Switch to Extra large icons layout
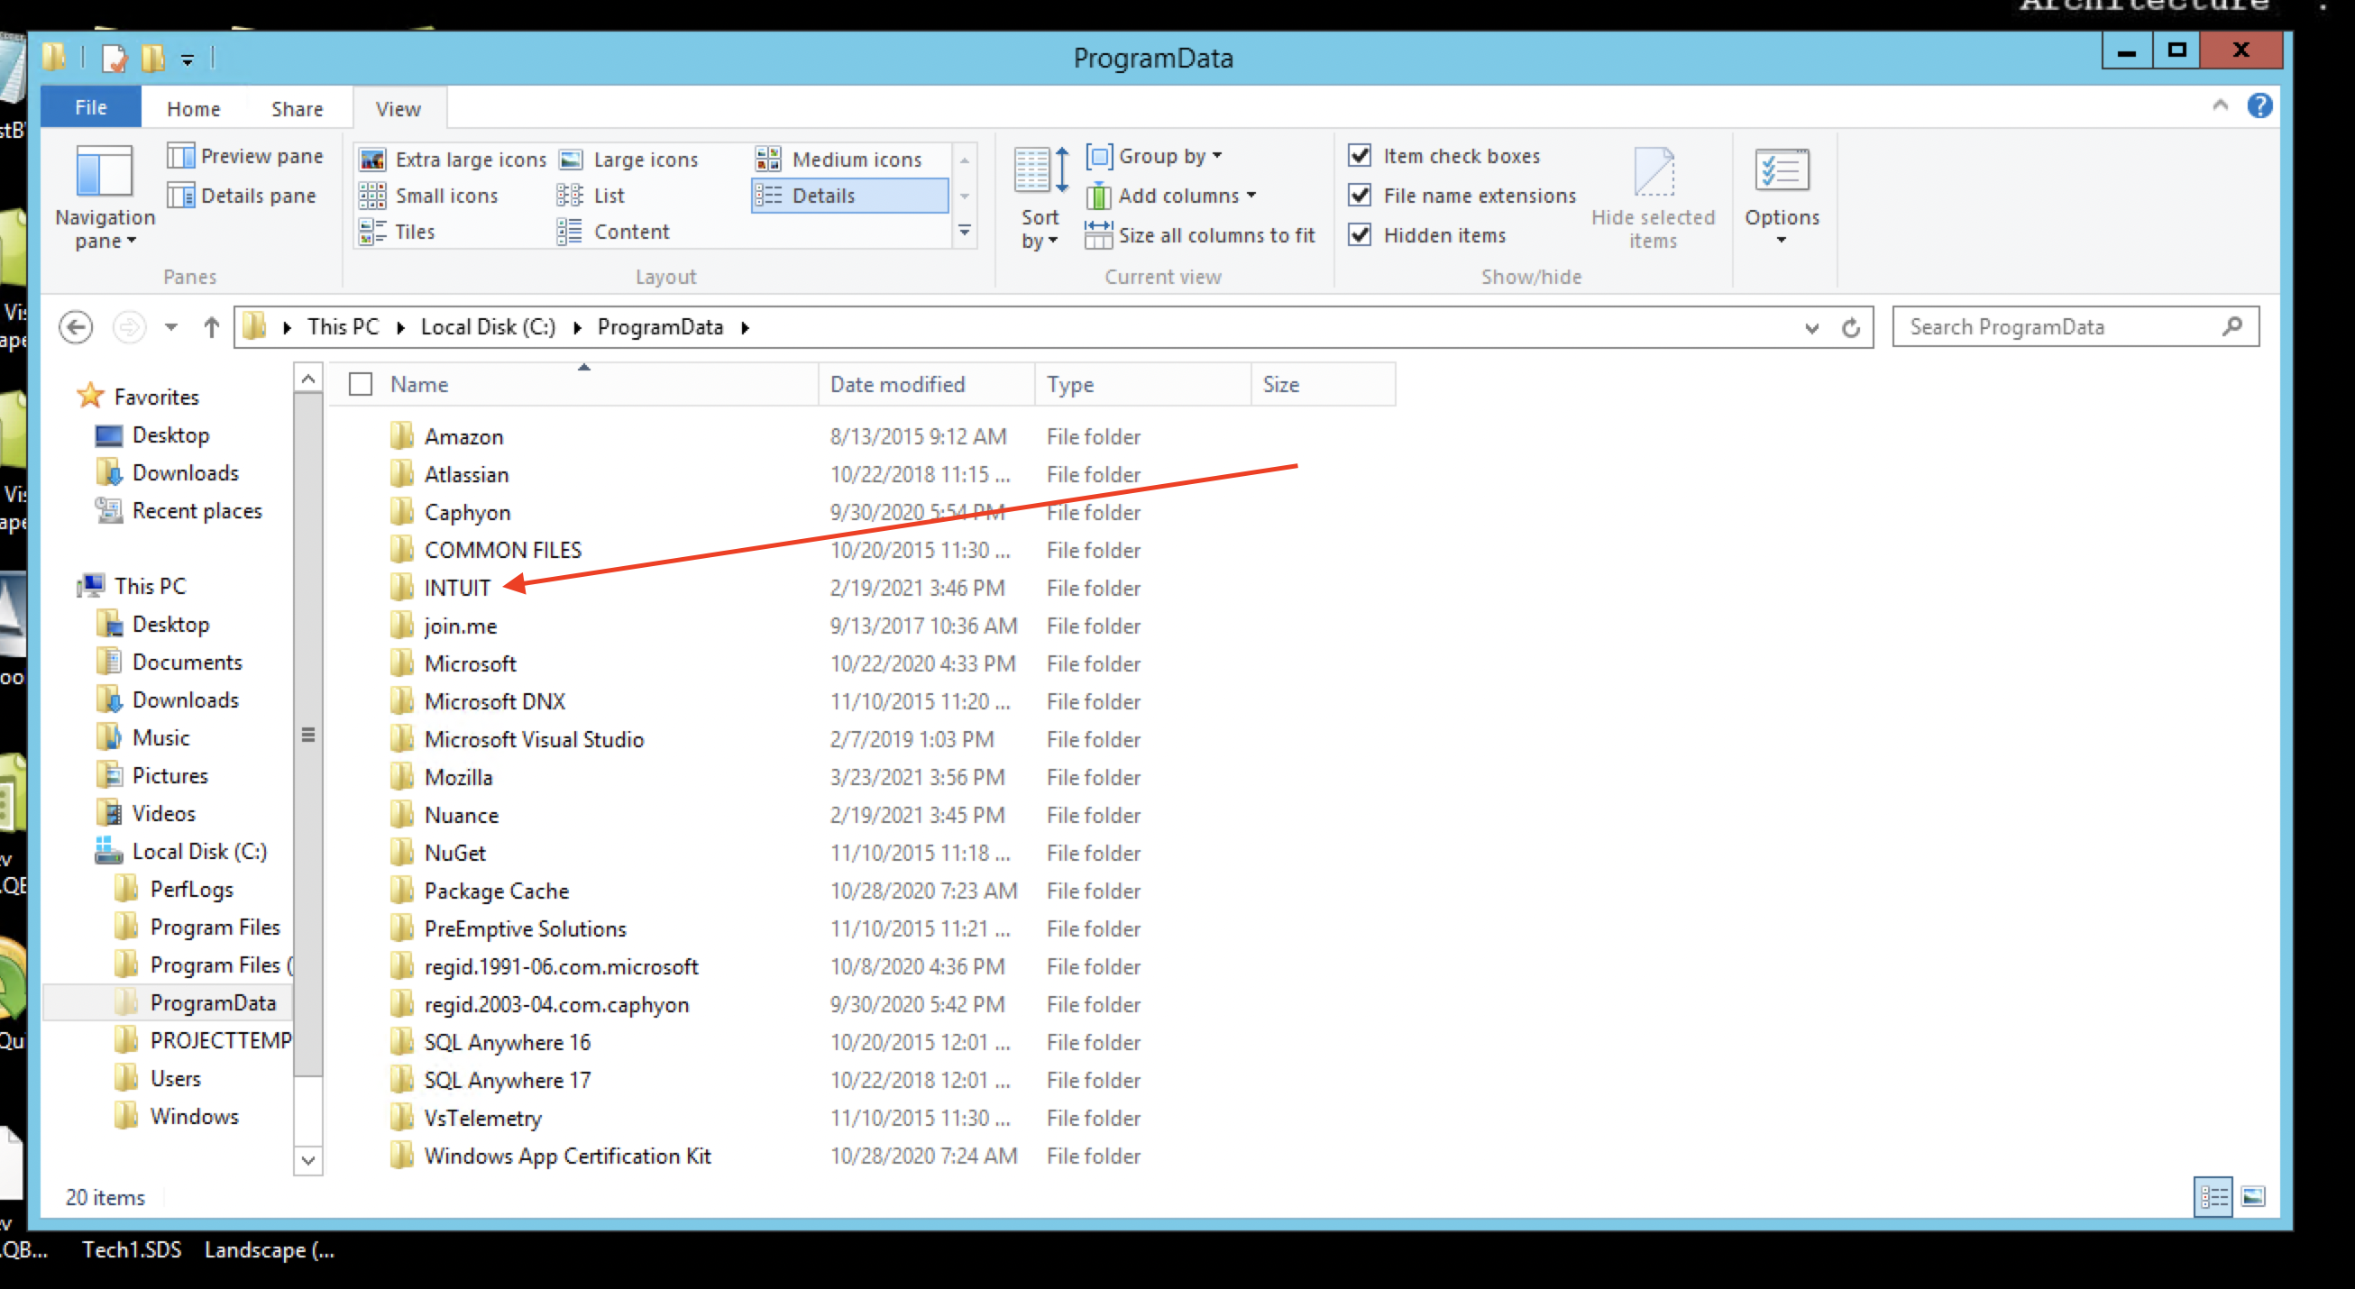The width and height of the screenshot is (2355, 1289). [454, 159]
